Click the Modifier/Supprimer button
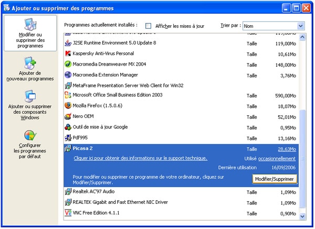315x229 pixels. (x=274, y=179)
